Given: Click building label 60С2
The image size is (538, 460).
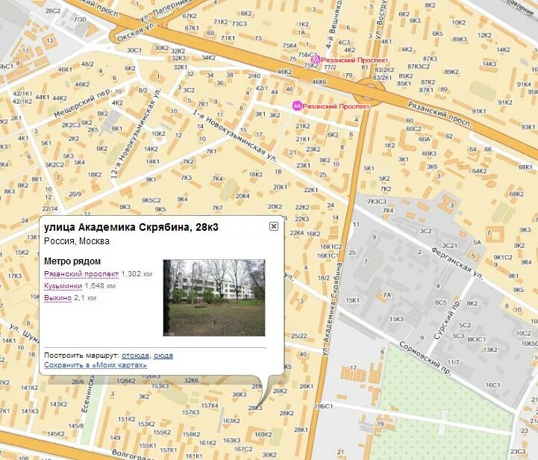Looking at the screenshot, I should pyautogui.click(x=414, y=128).
